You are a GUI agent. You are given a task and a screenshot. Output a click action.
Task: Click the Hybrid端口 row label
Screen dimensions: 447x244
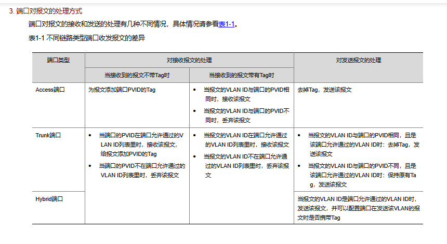point(49,199)
